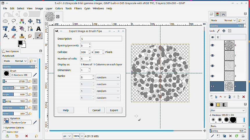250x140 pixels.
Task: Open the Colors menu
Action: [59, 8]
